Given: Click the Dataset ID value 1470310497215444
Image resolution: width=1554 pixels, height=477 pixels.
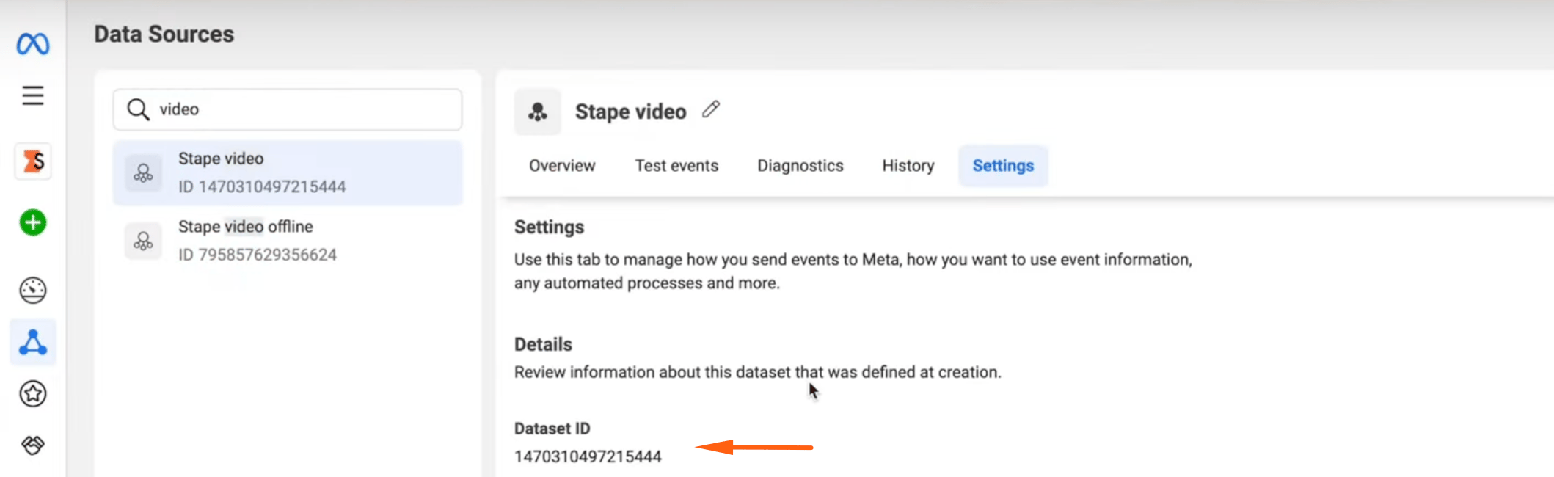Looking at the screenshot, I should [588, 456].
